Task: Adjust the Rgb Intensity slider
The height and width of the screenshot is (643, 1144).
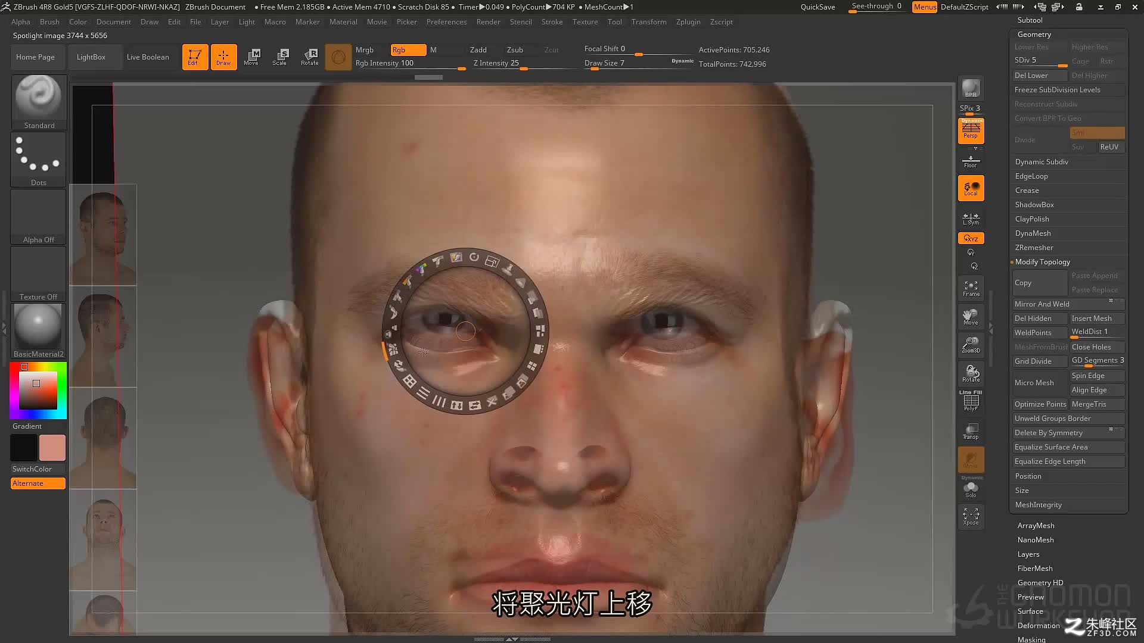Action: [x=410, y=64]
